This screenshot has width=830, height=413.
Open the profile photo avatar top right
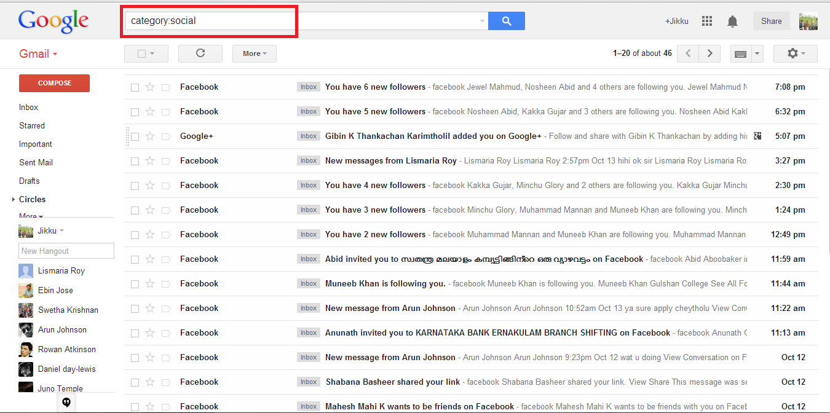point(808,21)
